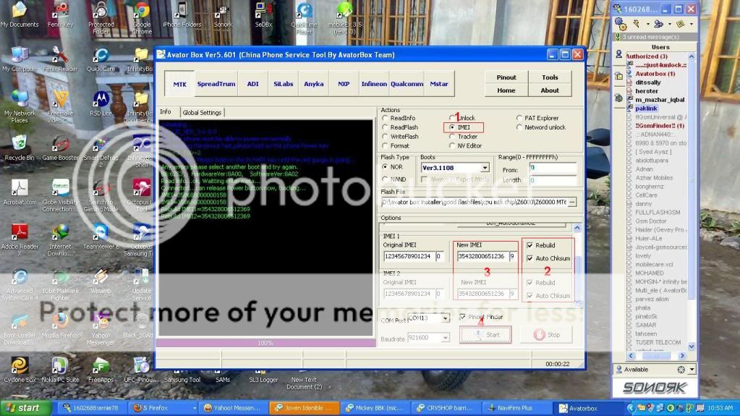Uncheck the IMEI 1 Rebuild checkbox
740x416 pixels.
click(x=531, y=245)
